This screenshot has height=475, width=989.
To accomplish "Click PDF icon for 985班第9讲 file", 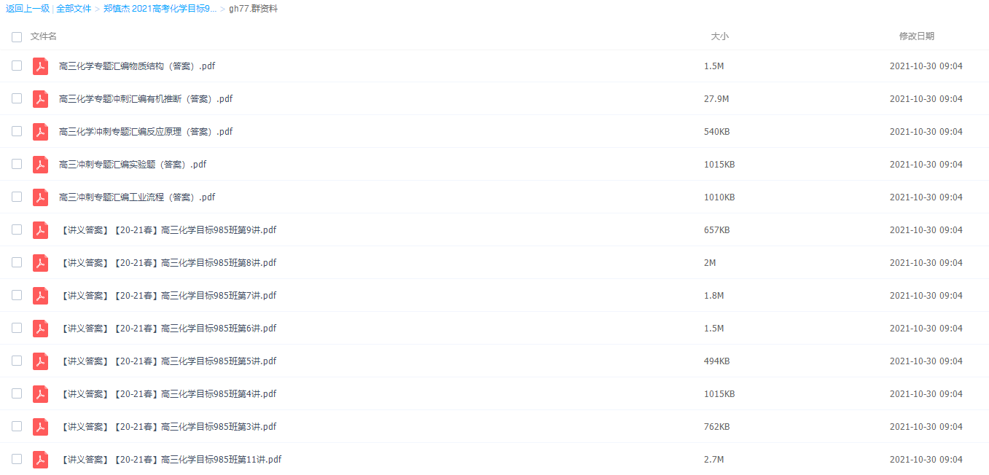I will [40, 230].
